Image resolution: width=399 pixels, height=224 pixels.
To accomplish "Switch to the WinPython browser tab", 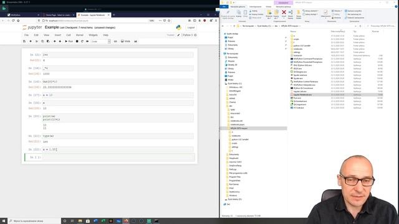I will pos(23,15).
